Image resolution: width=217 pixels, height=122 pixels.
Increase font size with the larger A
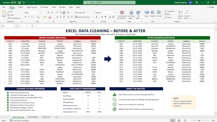tap(49, 12)
